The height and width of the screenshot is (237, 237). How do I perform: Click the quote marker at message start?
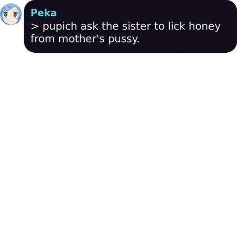coord(35,26)
